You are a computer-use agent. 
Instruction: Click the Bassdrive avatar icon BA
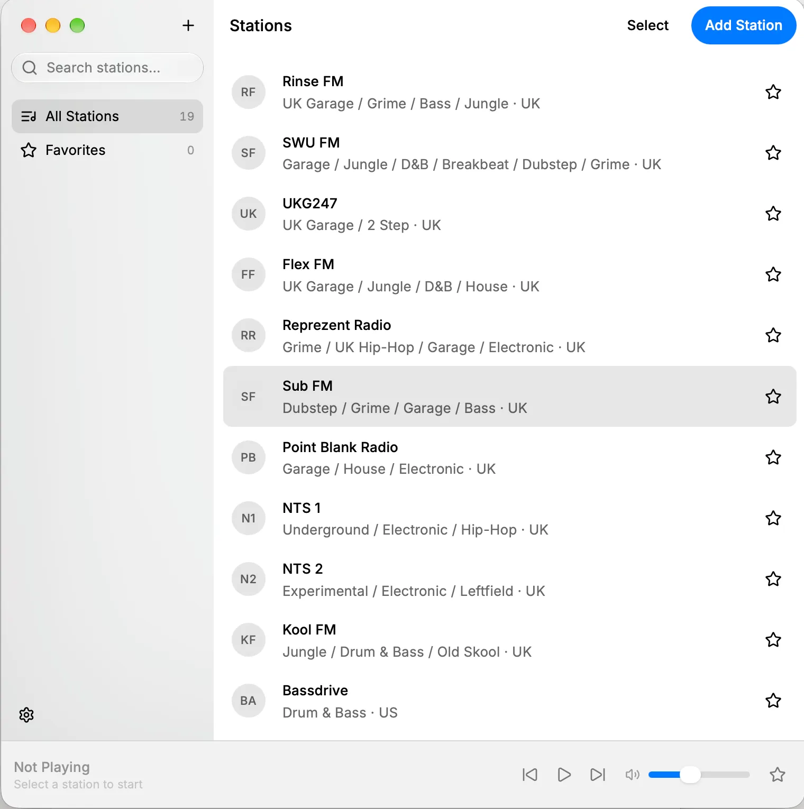[248, 701]
